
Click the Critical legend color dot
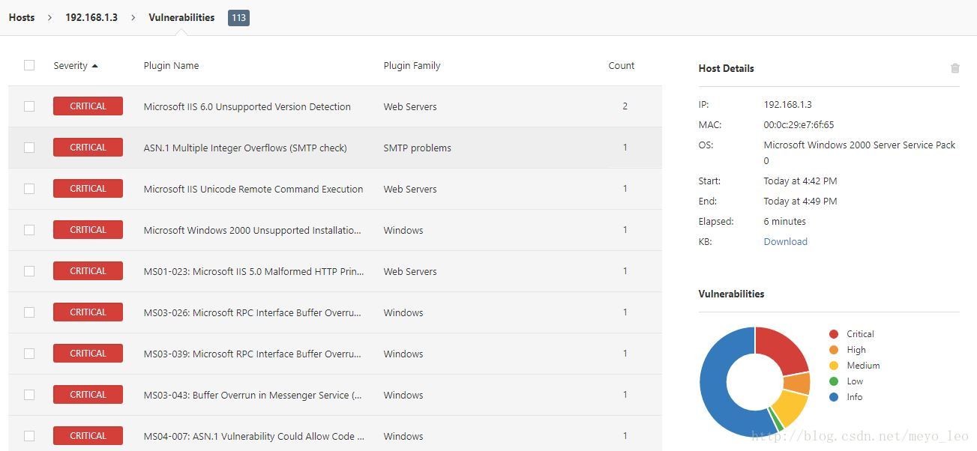click(x=834, y=334)
